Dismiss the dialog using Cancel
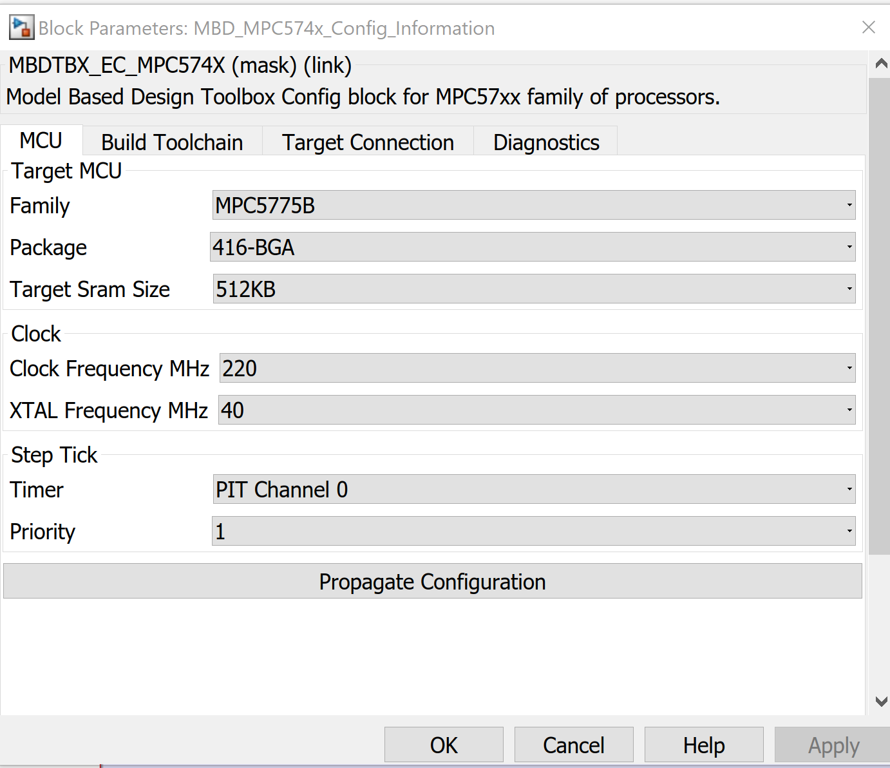The height and width of the screenshot is (768, 890). [x=573, y=744]
